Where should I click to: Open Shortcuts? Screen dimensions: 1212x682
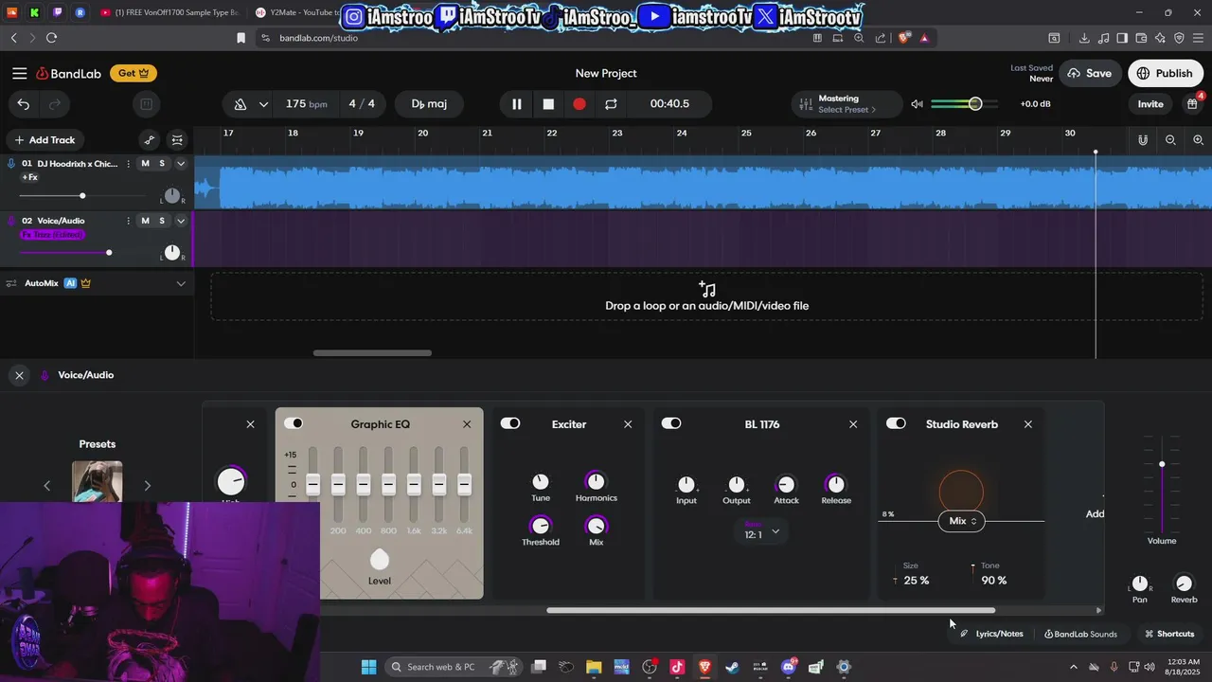[1169, 634]
